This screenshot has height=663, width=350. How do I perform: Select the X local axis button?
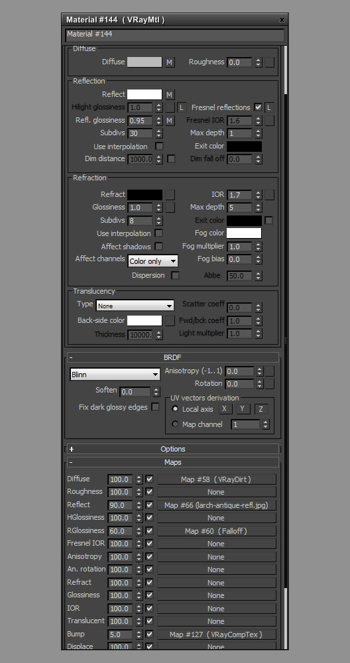tap(225, 409)
